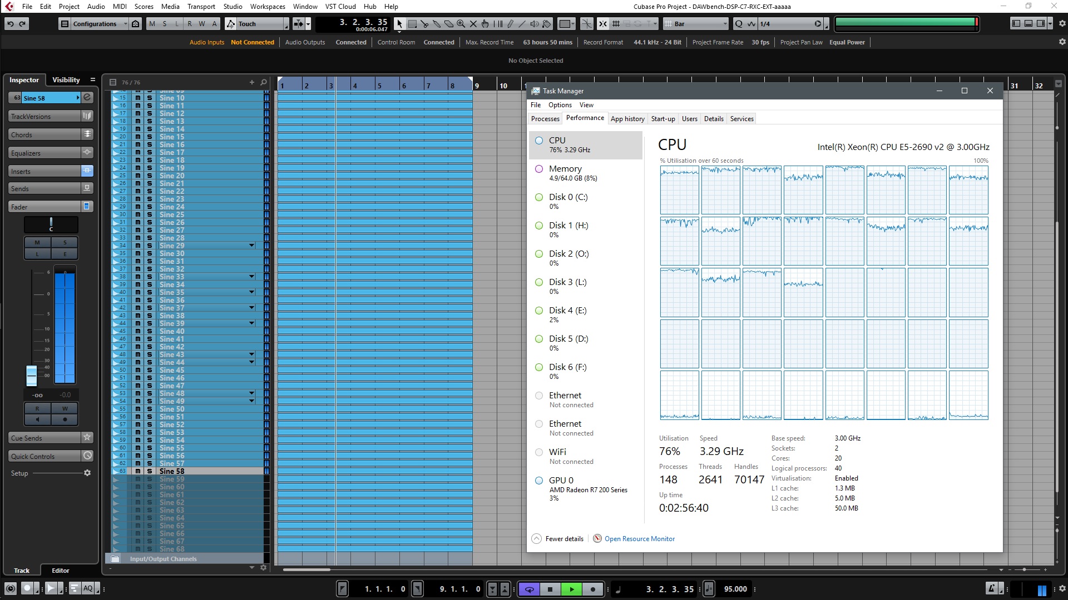Select the Erase tool
Viewport: 1068px width, 600px height.
pyautogui.click(x=449, y=24)
